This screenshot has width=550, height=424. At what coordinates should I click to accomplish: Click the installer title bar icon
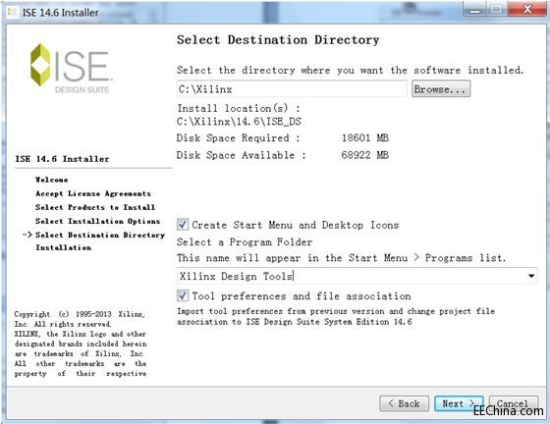point(13,13)
